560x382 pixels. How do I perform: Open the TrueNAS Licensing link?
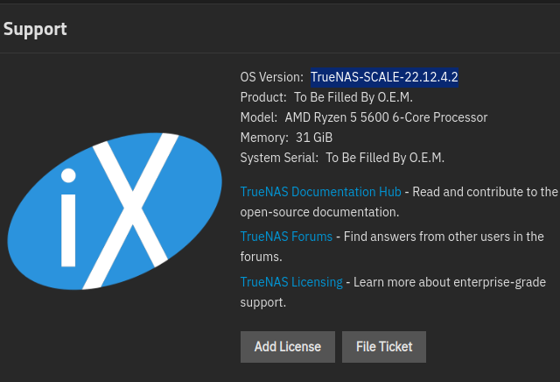tap(291, 282)
